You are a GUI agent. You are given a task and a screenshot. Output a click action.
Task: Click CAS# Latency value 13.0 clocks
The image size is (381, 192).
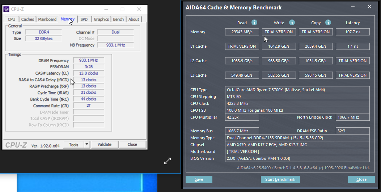(x=88, y=73)
